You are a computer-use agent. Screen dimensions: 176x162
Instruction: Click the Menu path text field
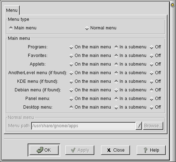click(x=84, y=126)
